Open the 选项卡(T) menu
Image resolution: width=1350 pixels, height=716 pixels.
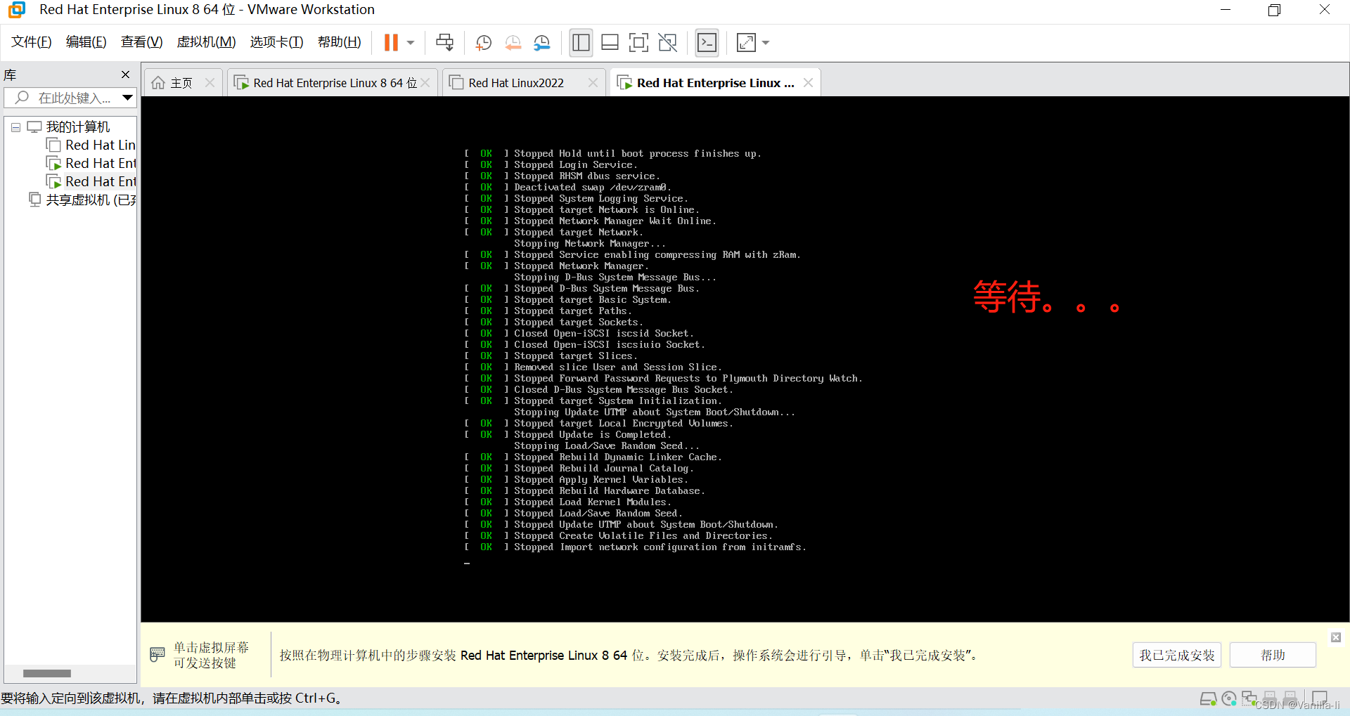276,42
